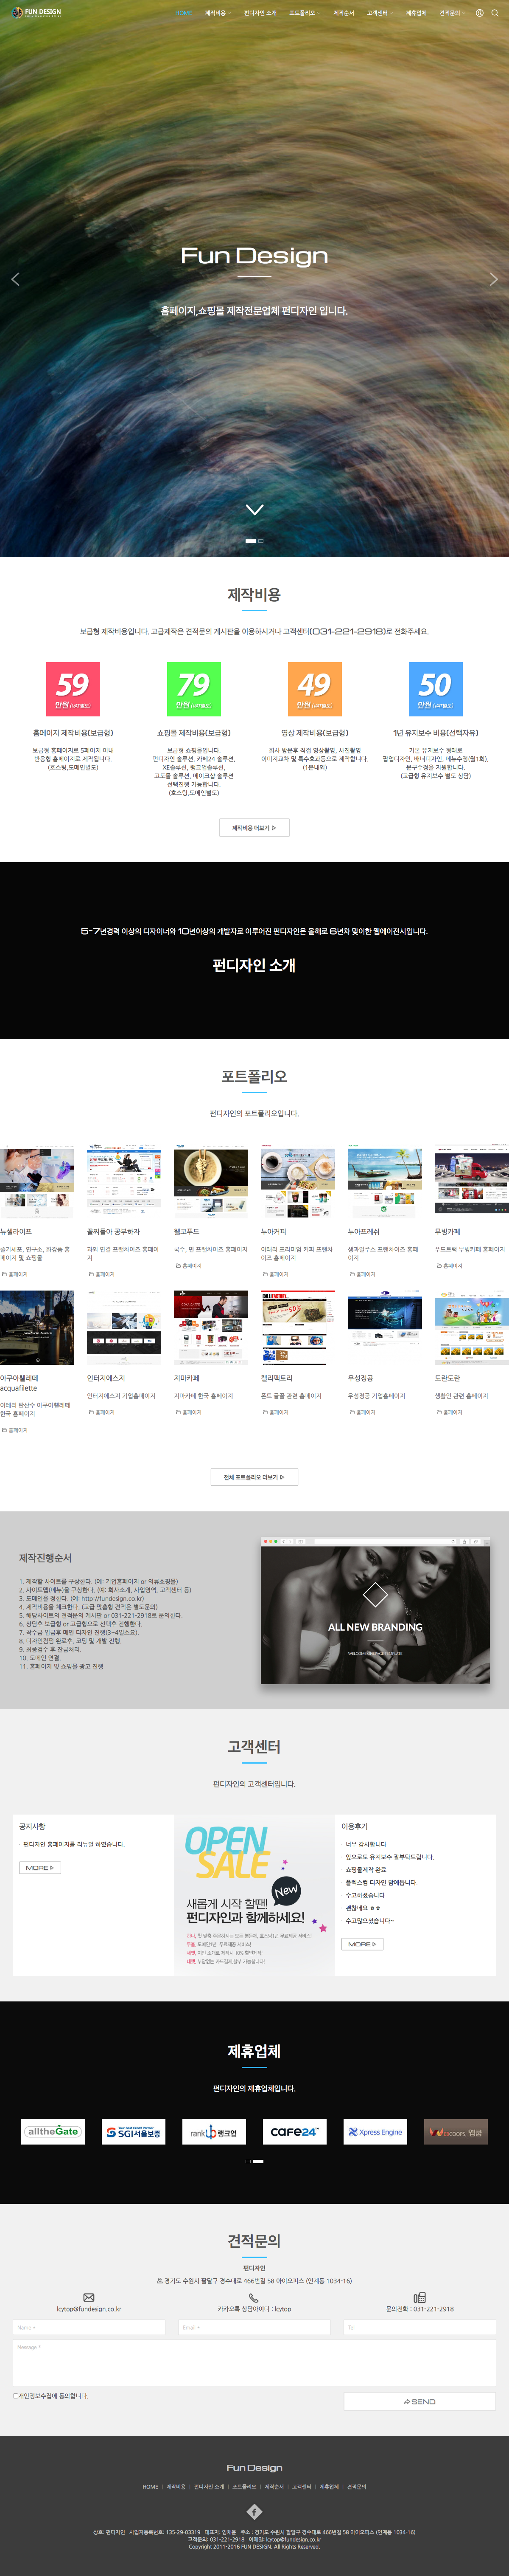Click the green 79만원 price badge
Image resolution: width=509 pixels, height=2576 pixels.
coord(193,688)
